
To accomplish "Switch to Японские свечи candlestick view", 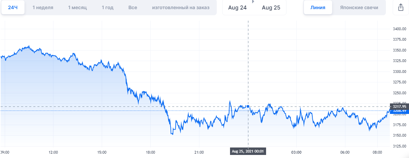I will pos(359,7).
